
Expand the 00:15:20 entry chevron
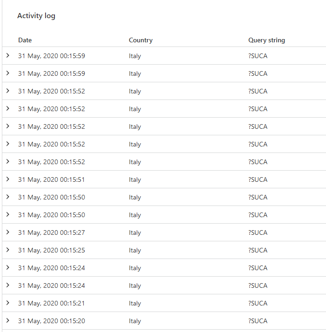[x=8, y=320]
